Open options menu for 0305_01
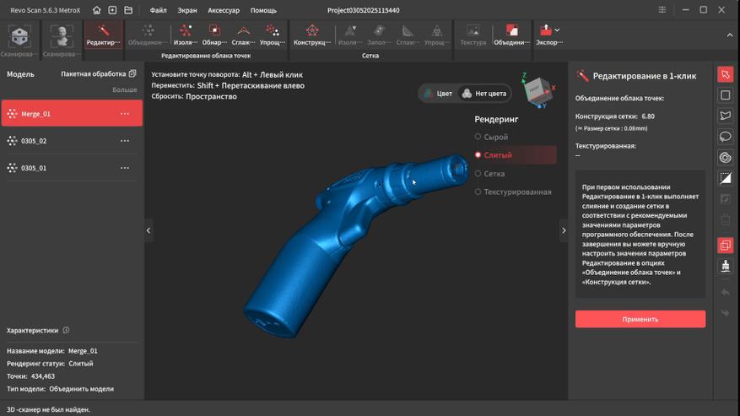This screenshot has height=416, width=740. [x=125, y=168]
